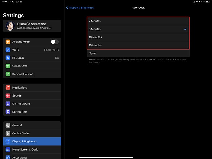This screenshot has height=159, width=212.
Task: Tap the Bluetooth icon in sidebar
Action: pos(8,58)
